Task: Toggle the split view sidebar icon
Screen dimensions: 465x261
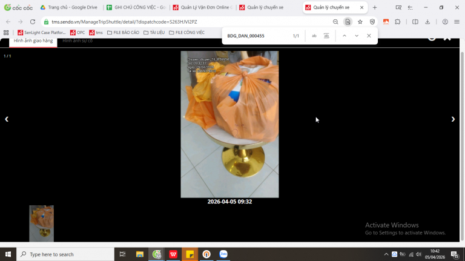Action: click(415, 22)
